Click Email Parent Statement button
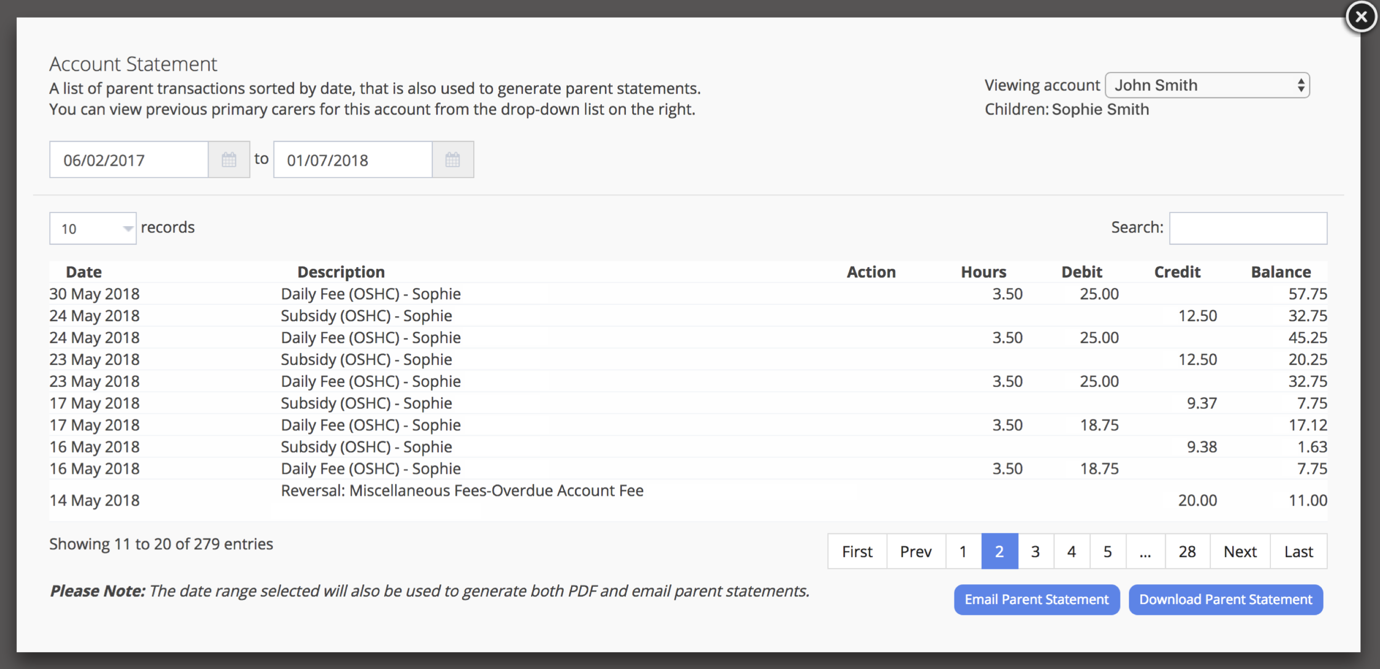This screenshot has height=669, width=1380. [1036, 599]
